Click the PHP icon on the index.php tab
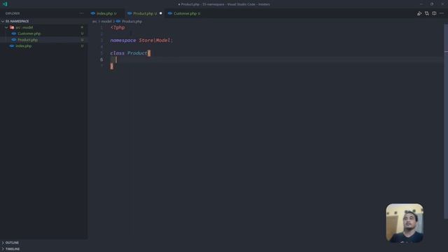Screen dimensions: 448x252 (x=93, y=13)
